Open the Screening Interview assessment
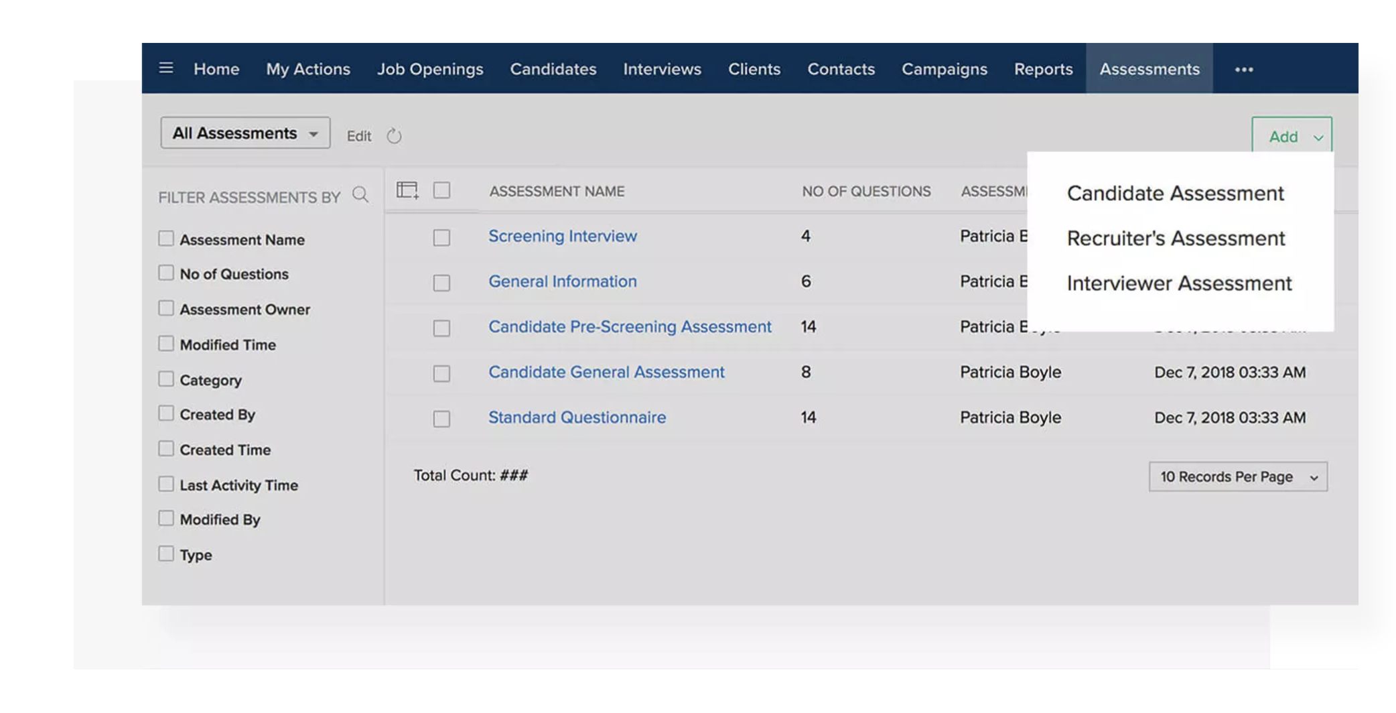The height and width of the screenshot is (713, 1396). coord(563,236)
